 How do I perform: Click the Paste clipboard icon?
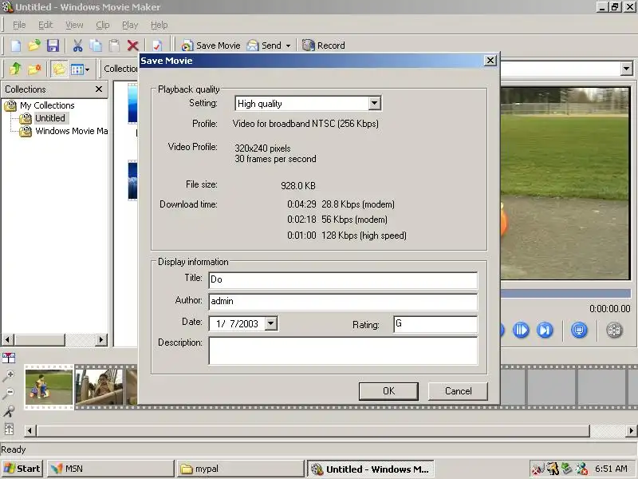[114, 46]
